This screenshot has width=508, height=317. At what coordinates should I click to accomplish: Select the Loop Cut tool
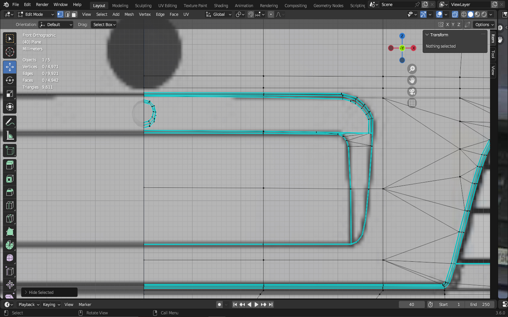tap(10, 205)
